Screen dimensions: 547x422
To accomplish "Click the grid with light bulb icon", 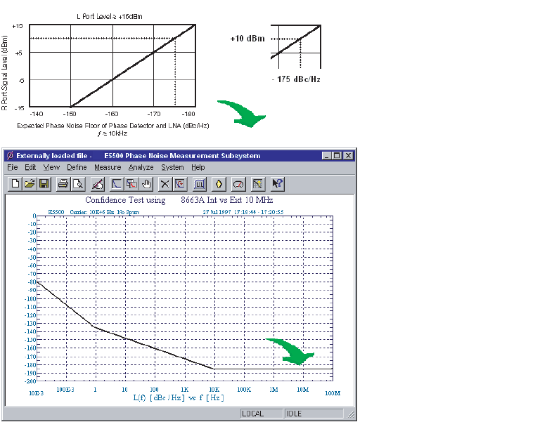I will (258, 184).
